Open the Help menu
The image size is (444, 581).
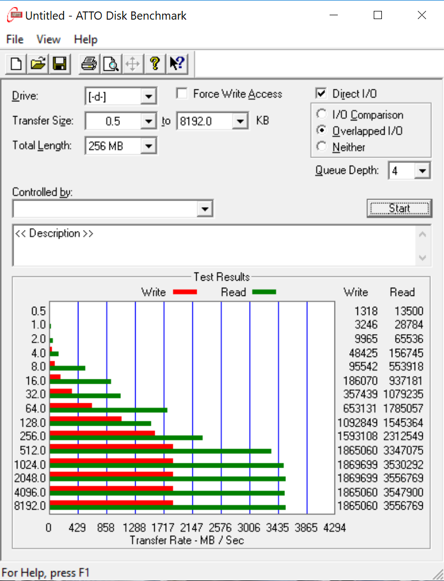86,39
